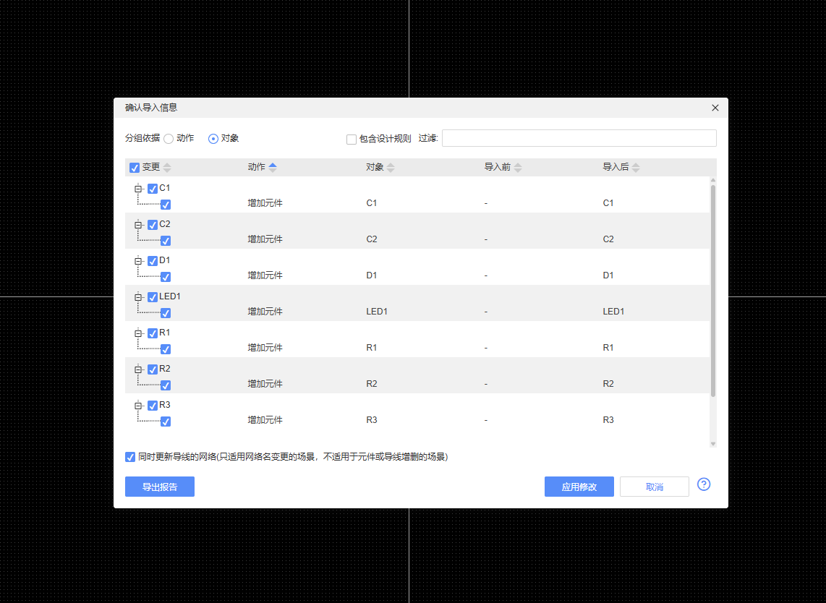Click the scrollbar up arrow

point(712,180)
